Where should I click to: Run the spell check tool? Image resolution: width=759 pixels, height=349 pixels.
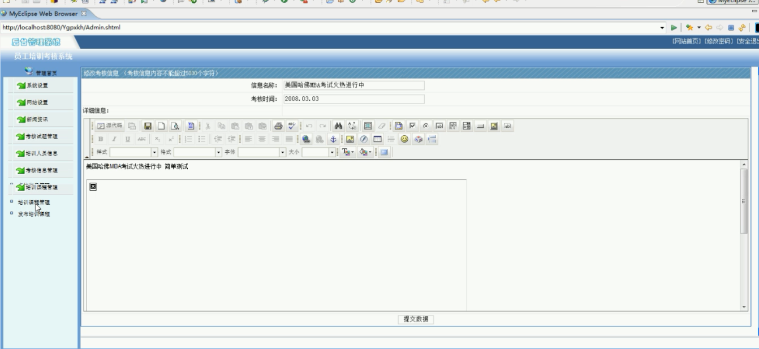click(291, 126)
